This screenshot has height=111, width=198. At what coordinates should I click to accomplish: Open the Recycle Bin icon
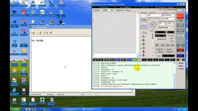[15, 32]
